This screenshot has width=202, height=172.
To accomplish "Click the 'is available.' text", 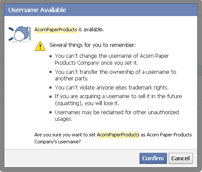I will point(91,30).
